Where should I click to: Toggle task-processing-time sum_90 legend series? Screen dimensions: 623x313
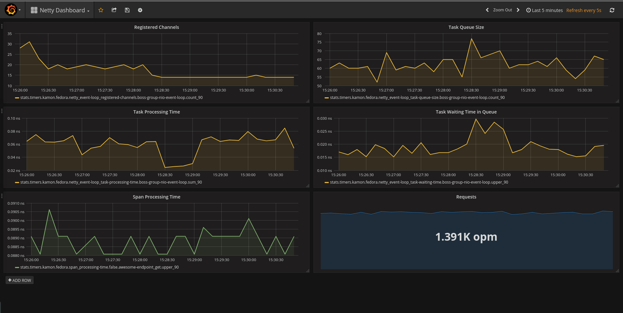(111, 182)
